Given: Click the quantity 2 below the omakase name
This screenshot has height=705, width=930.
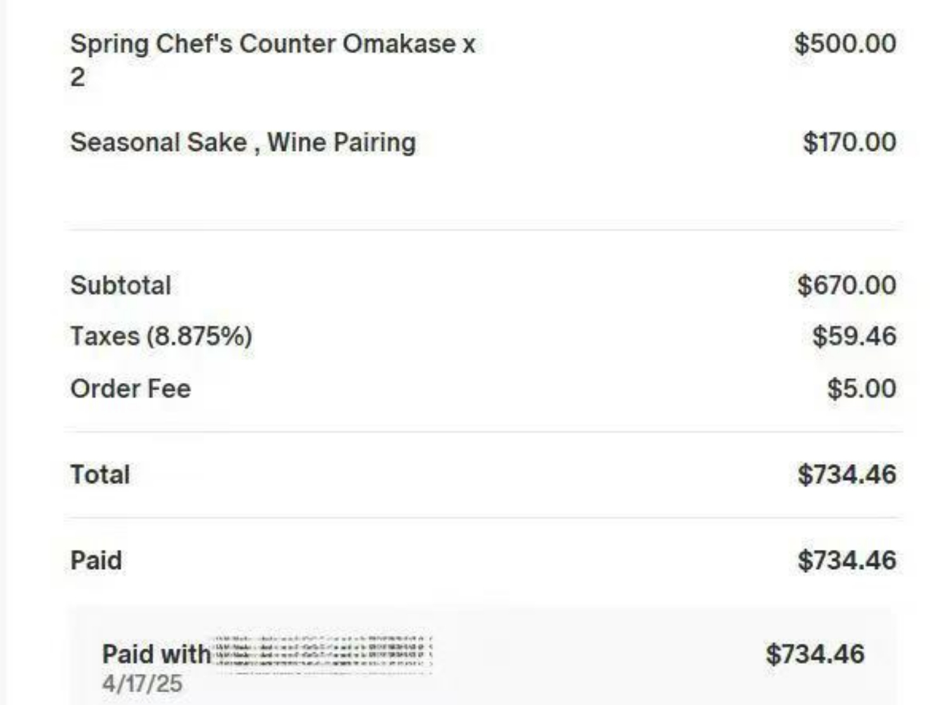Looking at the screenshot, I should click(77, 77).
